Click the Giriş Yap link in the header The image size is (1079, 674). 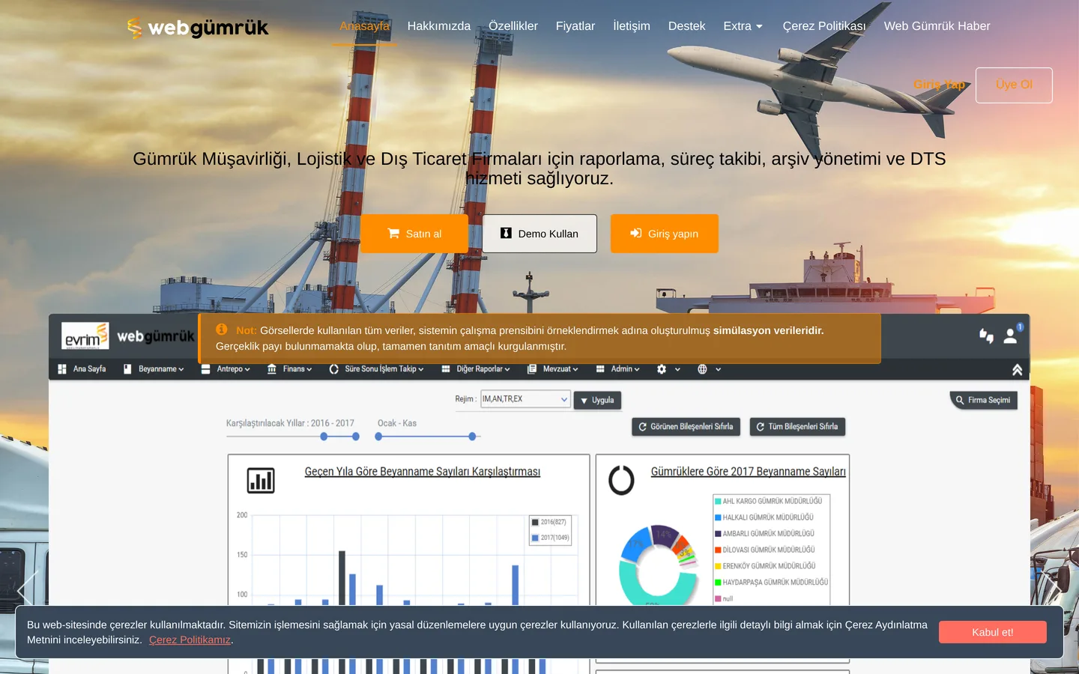[940, 85]
